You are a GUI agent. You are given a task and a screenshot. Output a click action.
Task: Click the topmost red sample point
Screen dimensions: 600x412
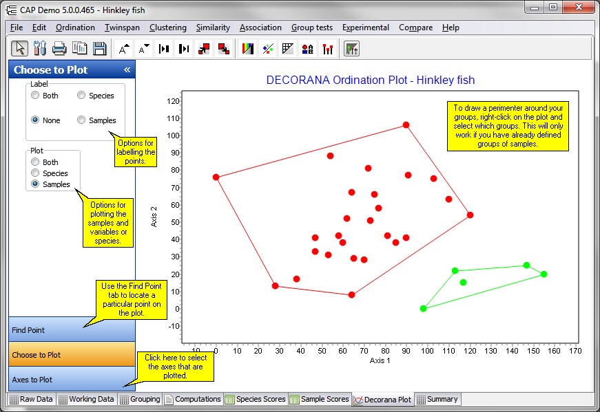406,125
